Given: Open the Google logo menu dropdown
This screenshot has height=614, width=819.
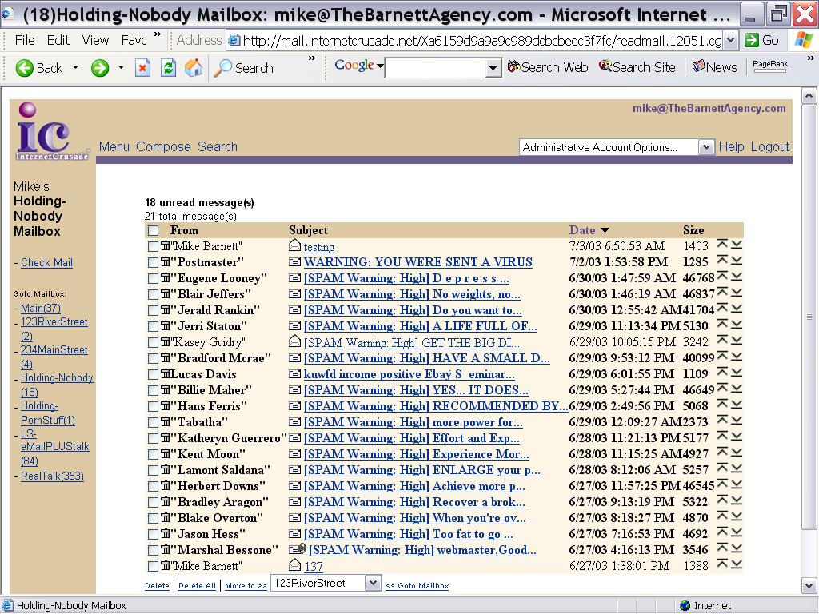Looking at the screenshot, I should (x=380, y=66).
